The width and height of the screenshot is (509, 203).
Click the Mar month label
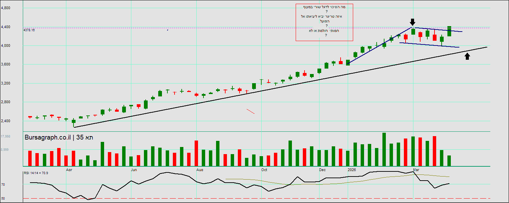[x=416, y=169]
